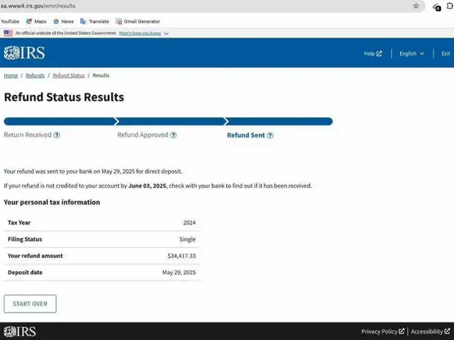The height and width of the screenshot is (340, 454).
Task: Click Exit in the IRS header
Action: coord(445,53)
